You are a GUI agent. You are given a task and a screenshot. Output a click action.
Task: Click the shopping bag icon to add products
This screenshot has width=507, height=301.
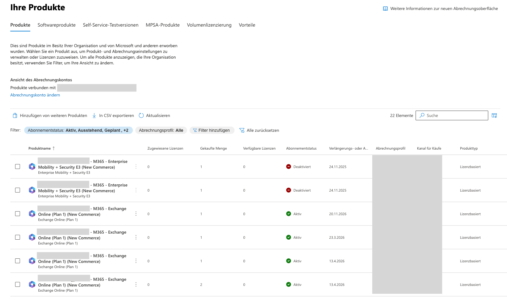click(15, 115)
